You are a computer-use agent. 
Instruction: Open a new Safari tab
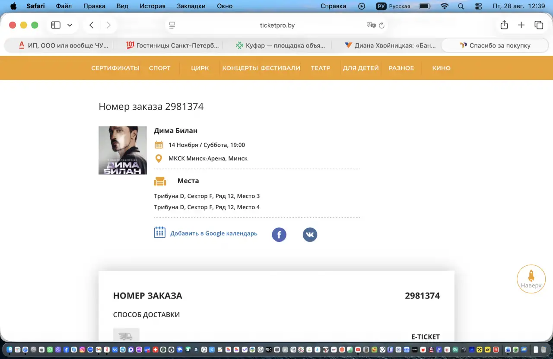(521, 25)
